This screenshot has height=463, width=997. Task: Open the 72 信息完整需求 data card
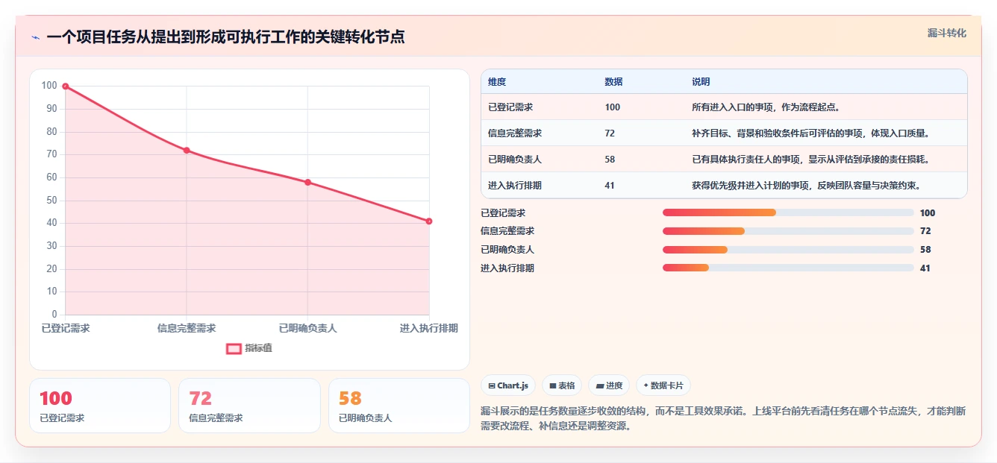coord(249,406)
